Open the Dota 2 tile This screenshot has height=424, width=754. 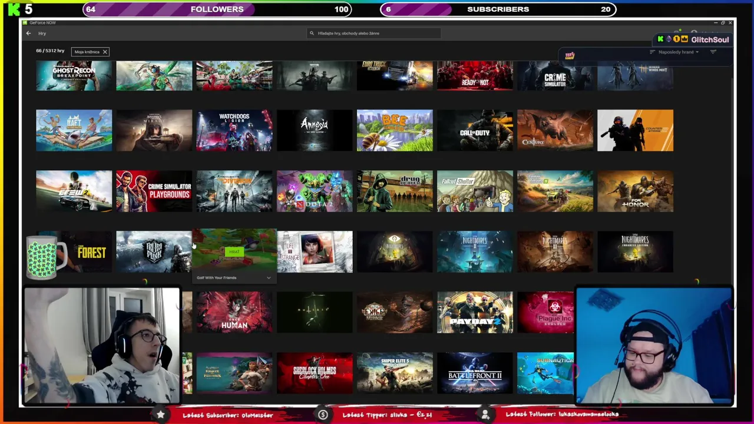(315, 191)
